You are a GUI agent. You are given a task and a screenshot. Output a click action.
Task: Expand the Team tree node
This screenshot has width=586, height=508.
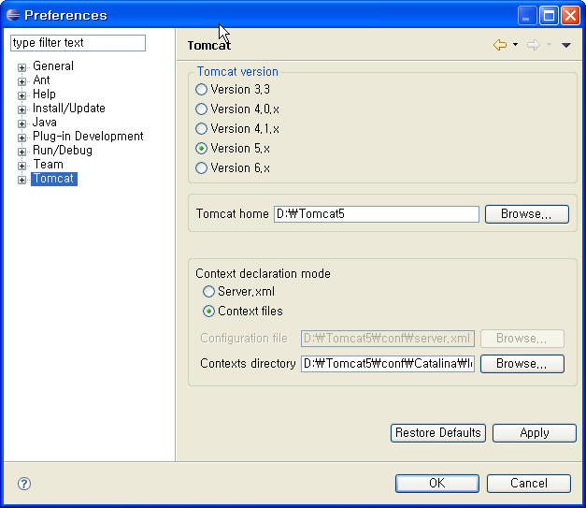pyautogui.click(x=21, y=166)
